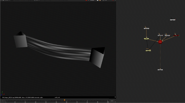
Task: Open the arrow menu at the viewer info bar's right end
Action: point(115,97)
